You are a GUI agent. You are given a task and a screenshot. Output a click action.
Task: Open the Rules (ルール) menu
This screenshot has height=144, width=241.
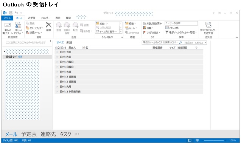(x=131, y=28)
